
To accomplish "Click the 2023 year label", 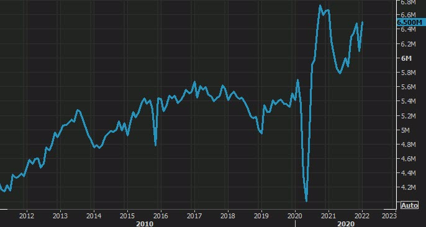I will (x=389, y=216).
